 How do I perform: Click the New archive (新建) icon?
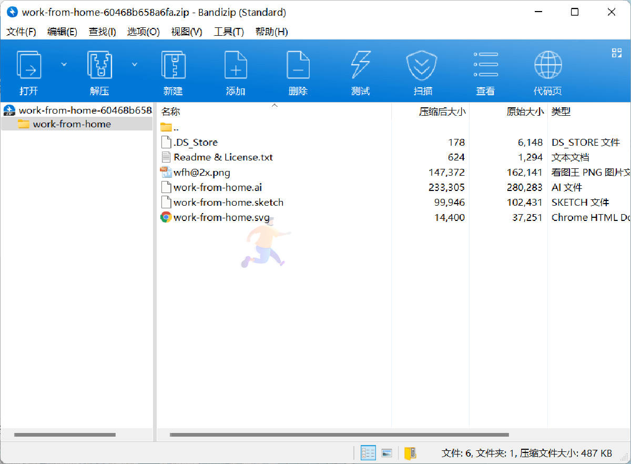point(173,65)
